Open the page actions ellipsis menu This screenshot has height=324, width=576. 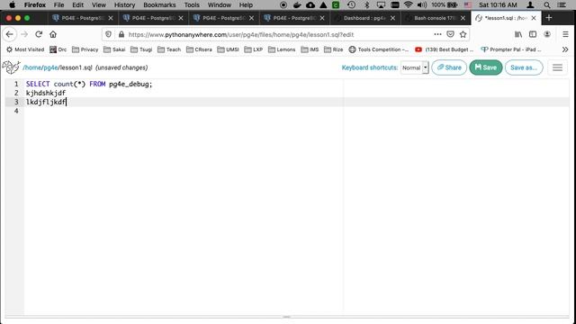[437, 34]
